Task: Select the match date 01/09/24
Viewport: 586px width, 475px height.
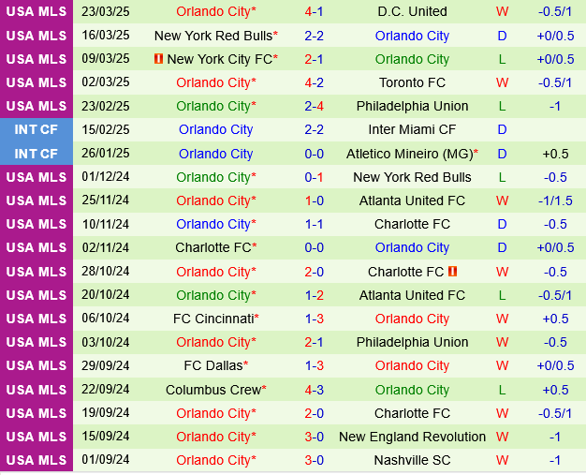Action: (x=106, y=460)
